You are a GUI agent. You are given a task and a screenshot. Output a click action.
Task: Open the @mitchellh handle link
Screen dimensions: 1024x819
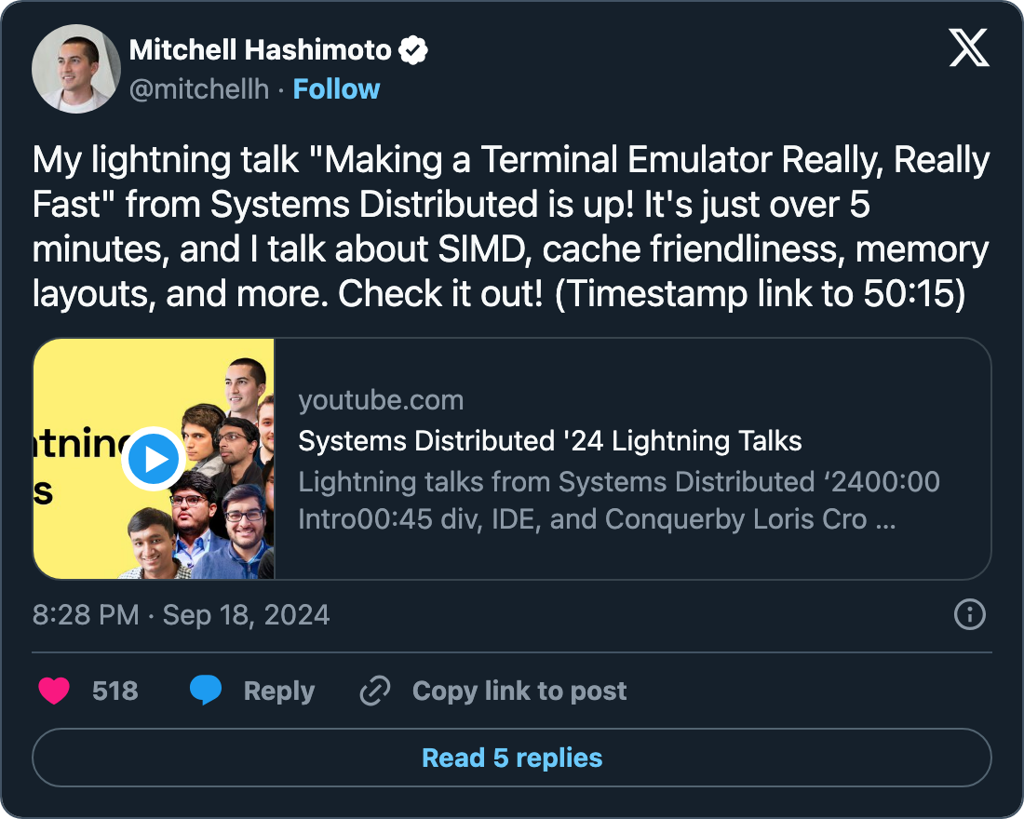[199, 89]
